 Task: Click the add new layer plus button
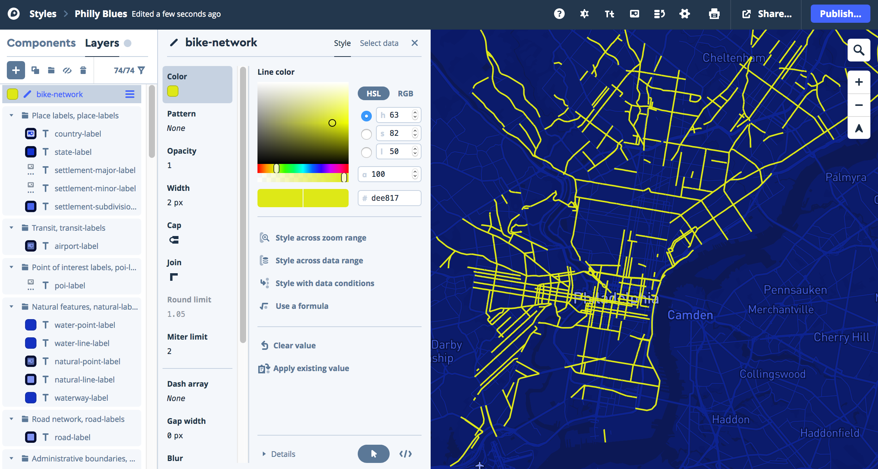click(x=16, y=70)
